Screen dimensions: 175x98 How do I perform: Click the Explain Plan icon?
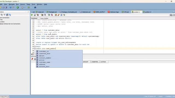(x=38, y=15)
